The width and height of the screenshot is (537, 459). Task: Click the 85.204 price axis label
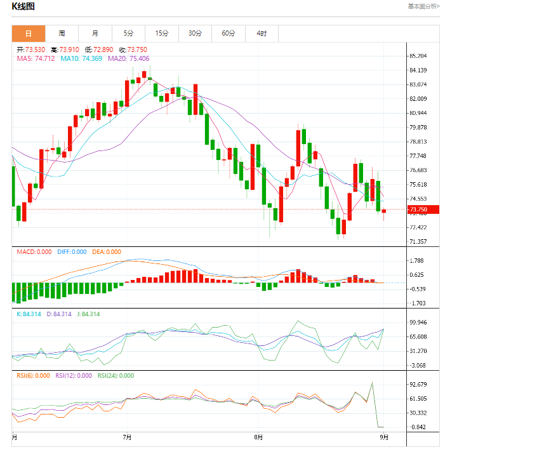(x=418, y=56)
